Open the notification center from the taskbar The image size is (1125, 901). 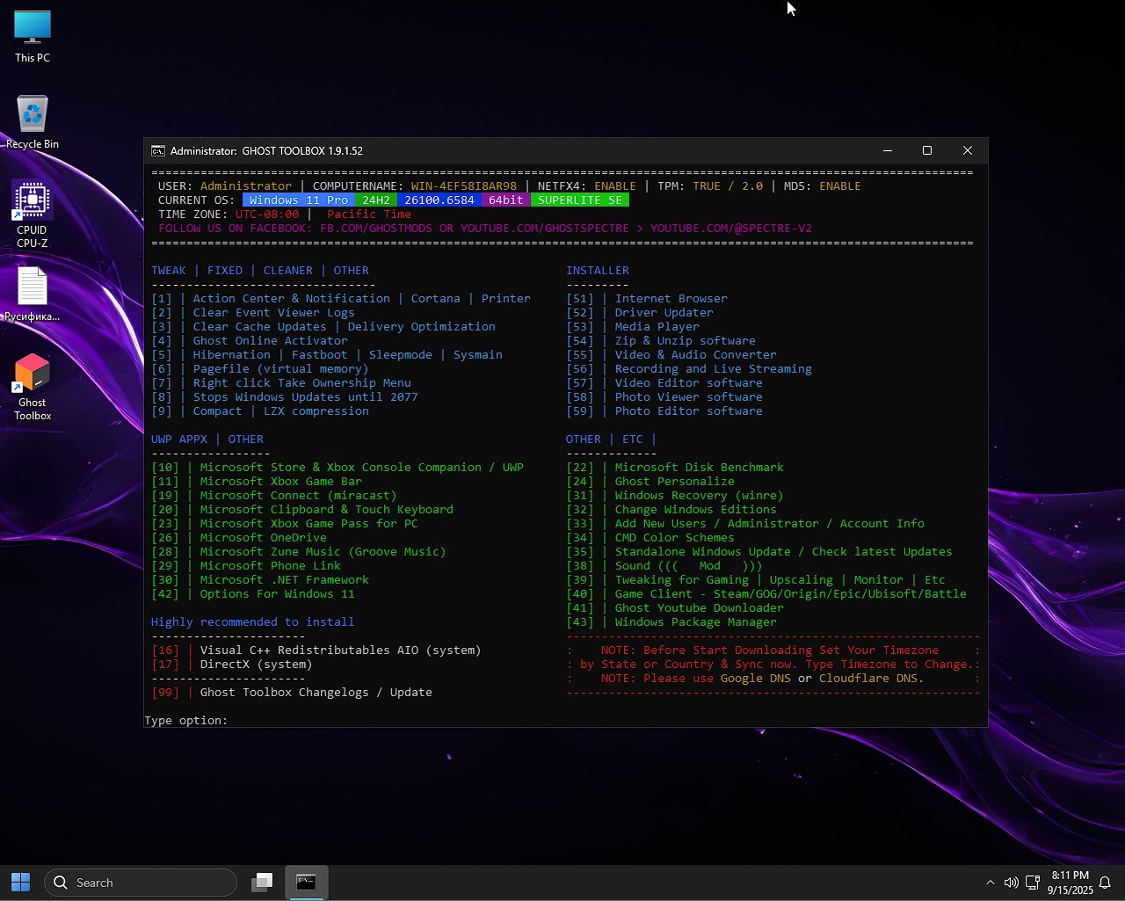pos(1104,883)
